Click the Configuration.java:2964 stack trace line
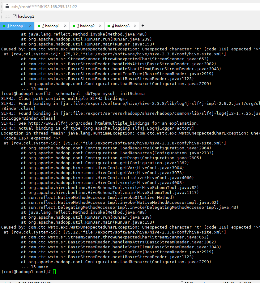The image size is (260, 283). [x=116, y=148]
